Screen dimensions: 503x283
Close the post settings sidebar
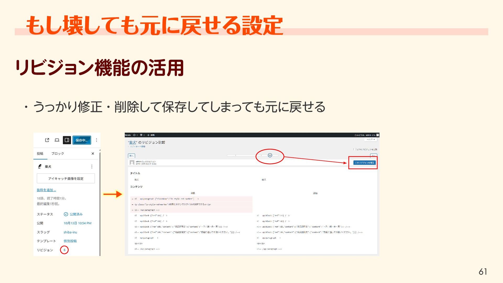pyautogui.click(x=93, y=154)
